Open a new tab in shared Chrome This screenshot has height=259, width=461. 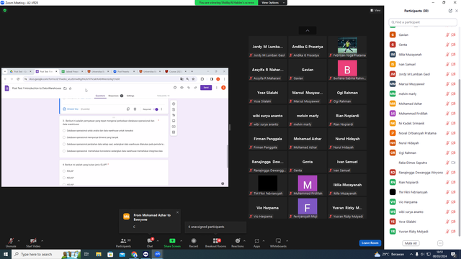[192, 71]
